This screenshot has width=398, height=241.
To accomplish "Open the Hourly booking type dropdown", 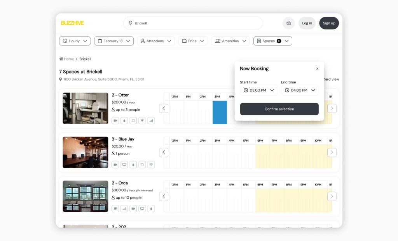I will tap(75, 41).
